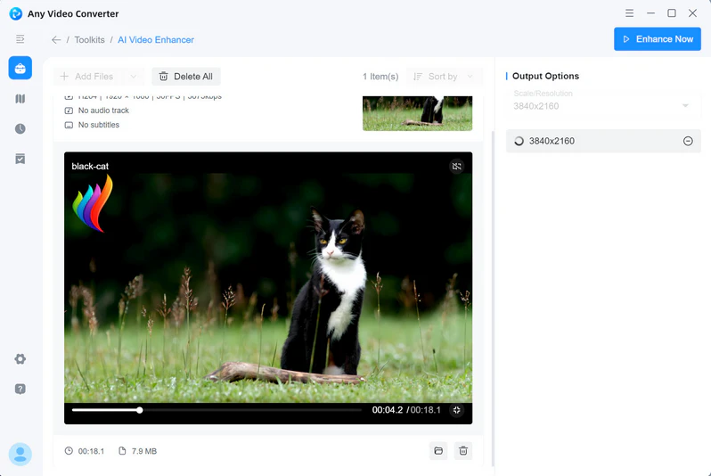Open the history clock sidebar icon
The width and height of the screenshot is (711, 476).
point(20,129)
